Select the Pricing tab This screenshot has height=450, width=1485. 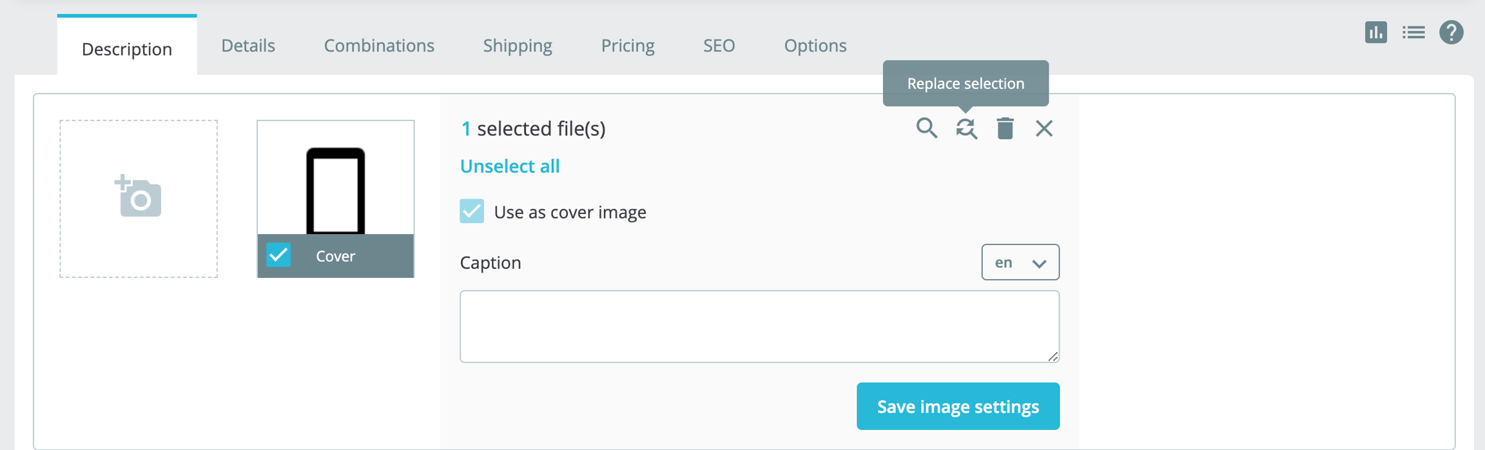[628, 46]
